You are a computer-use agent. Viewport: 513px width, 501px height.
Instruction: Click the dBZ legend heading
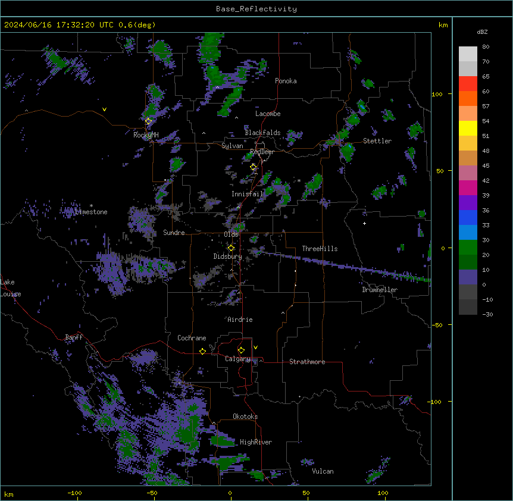[482, 32]
